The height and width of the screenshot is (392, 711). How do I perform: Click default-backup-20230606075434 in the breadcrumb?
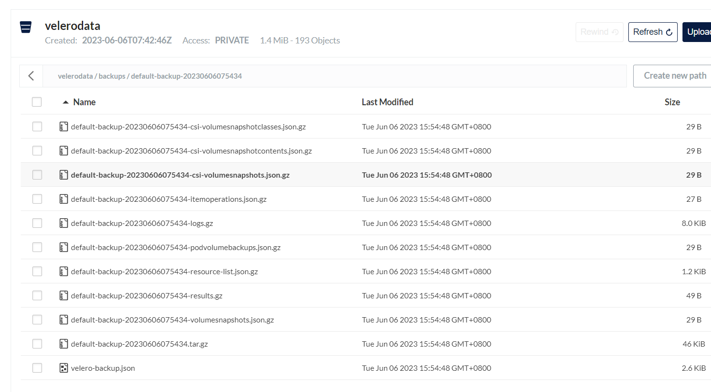[x=187, y=76]
